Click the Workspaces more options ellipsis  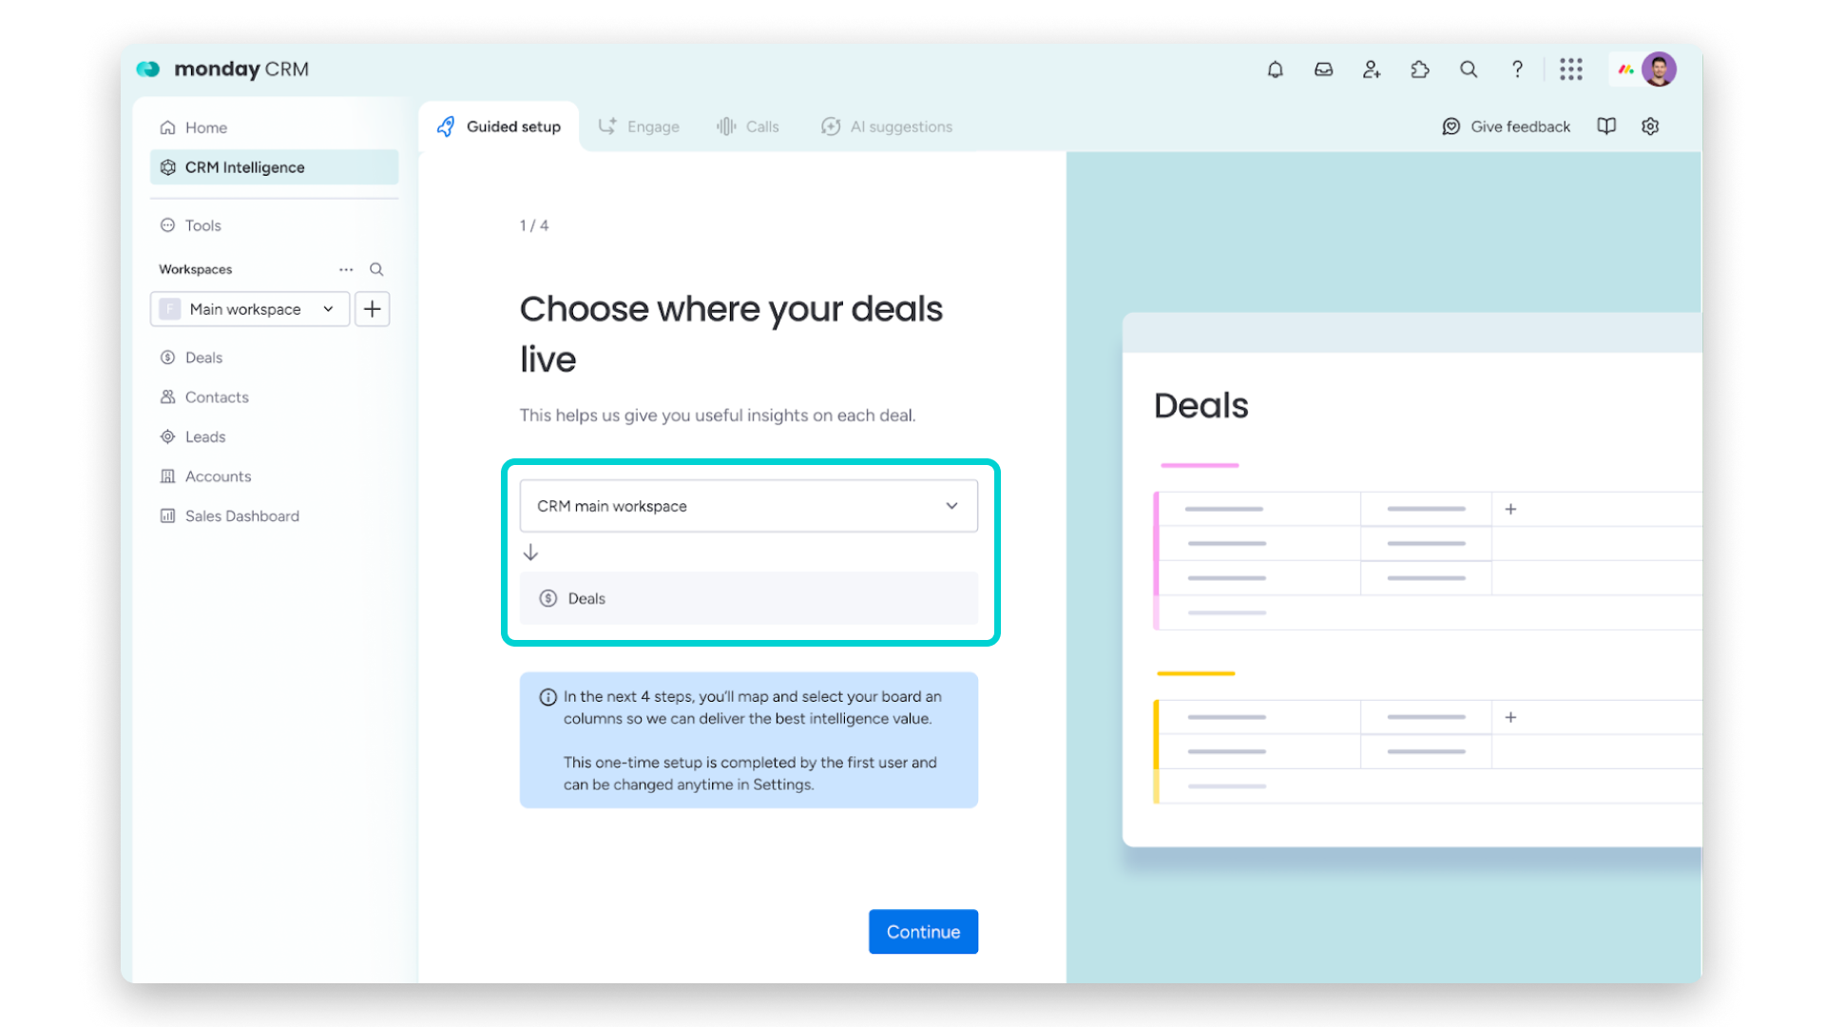(346, 269)
